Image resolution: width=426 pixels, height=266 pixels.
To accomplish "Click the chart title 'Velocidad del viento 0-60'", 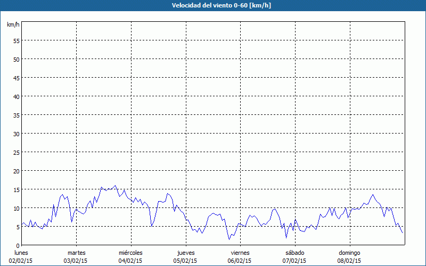I will point(213,5).
